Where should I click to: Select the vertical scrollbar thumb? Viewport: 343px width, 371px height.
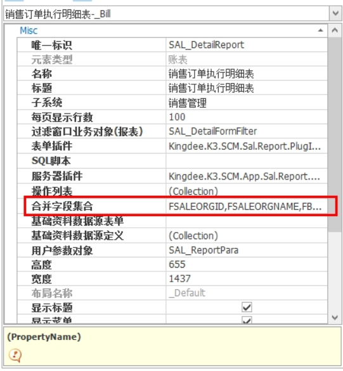tap(335, 134)
